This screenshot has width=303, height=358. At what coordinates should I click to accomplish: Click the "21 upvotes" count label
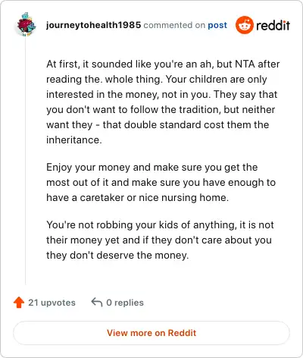click(x=52, y=303)
